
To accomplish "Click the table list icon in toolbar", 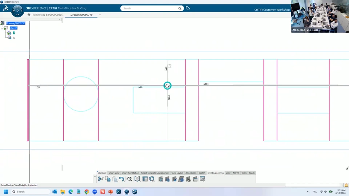I will click(145, 179).
